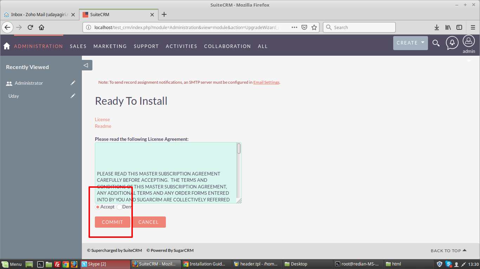The height and width of the screenshot is (269, 480).
Task: Expand the CREATE dropdown
Action: coord(410,43)
